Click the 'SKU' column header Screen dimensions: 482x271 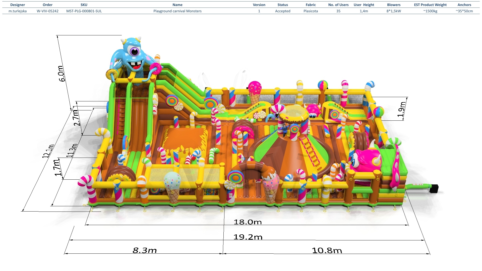pyautogui.click(x=84, y=5)
